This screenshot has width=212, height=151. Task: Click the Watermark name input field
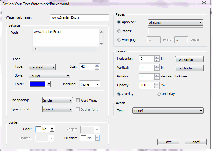pyautogui.click(x=79, y=18)
